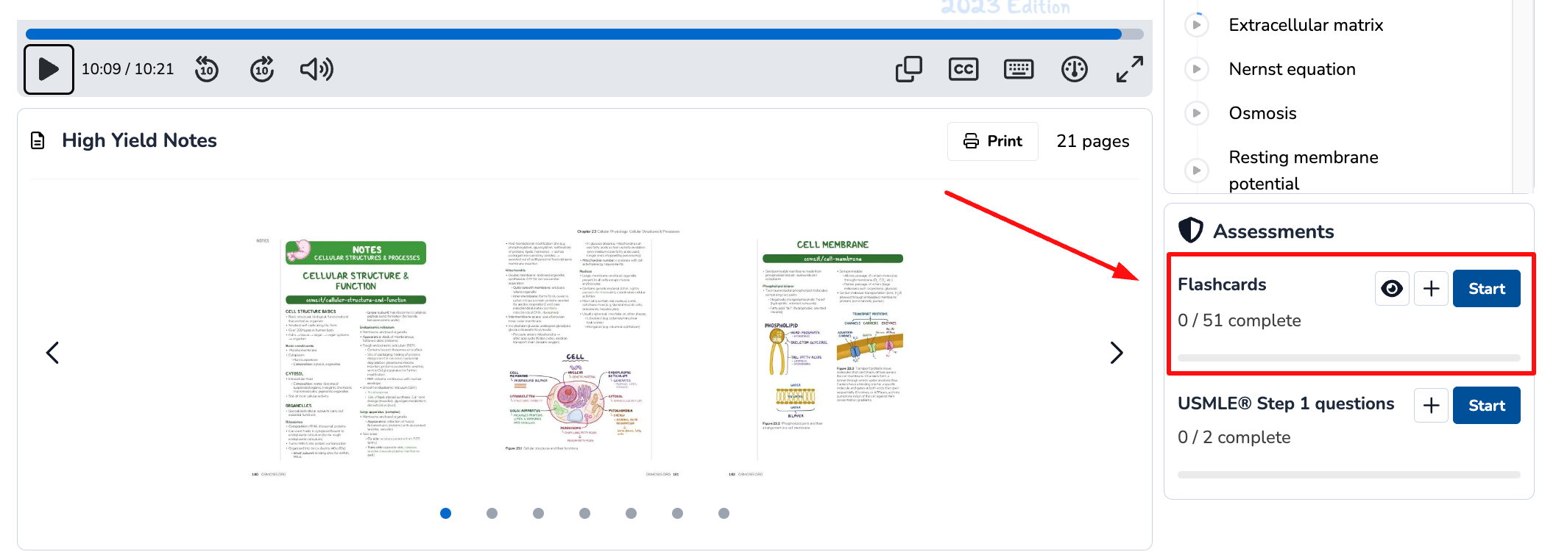
Task: Rewind the video 10 seconds
Action: pos(207,70)
